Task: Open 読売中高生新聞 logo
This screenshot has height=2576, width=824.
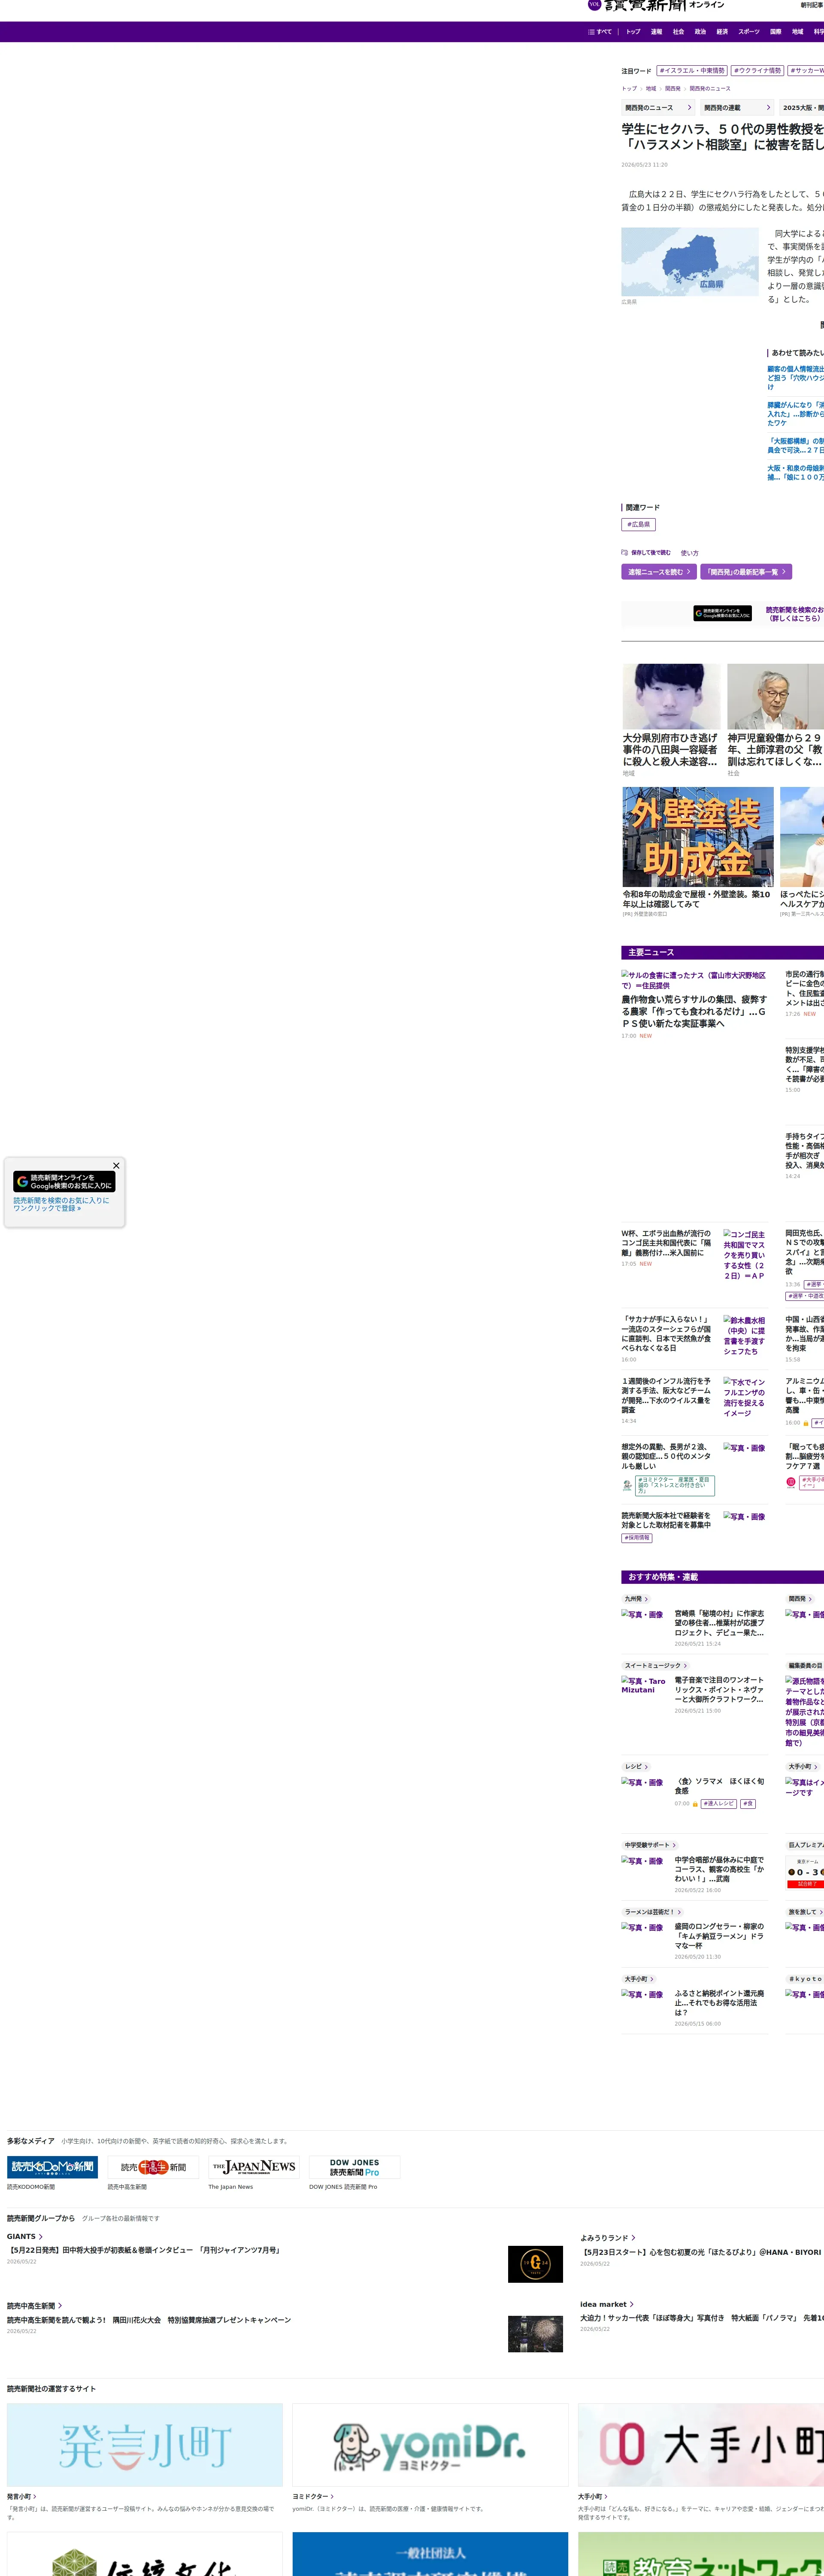Action: coord(153,2166)
